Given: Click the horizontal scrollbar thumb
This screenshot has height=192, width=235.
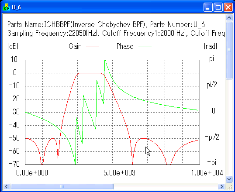Looking at the screenshot, I should coord(62,186).
